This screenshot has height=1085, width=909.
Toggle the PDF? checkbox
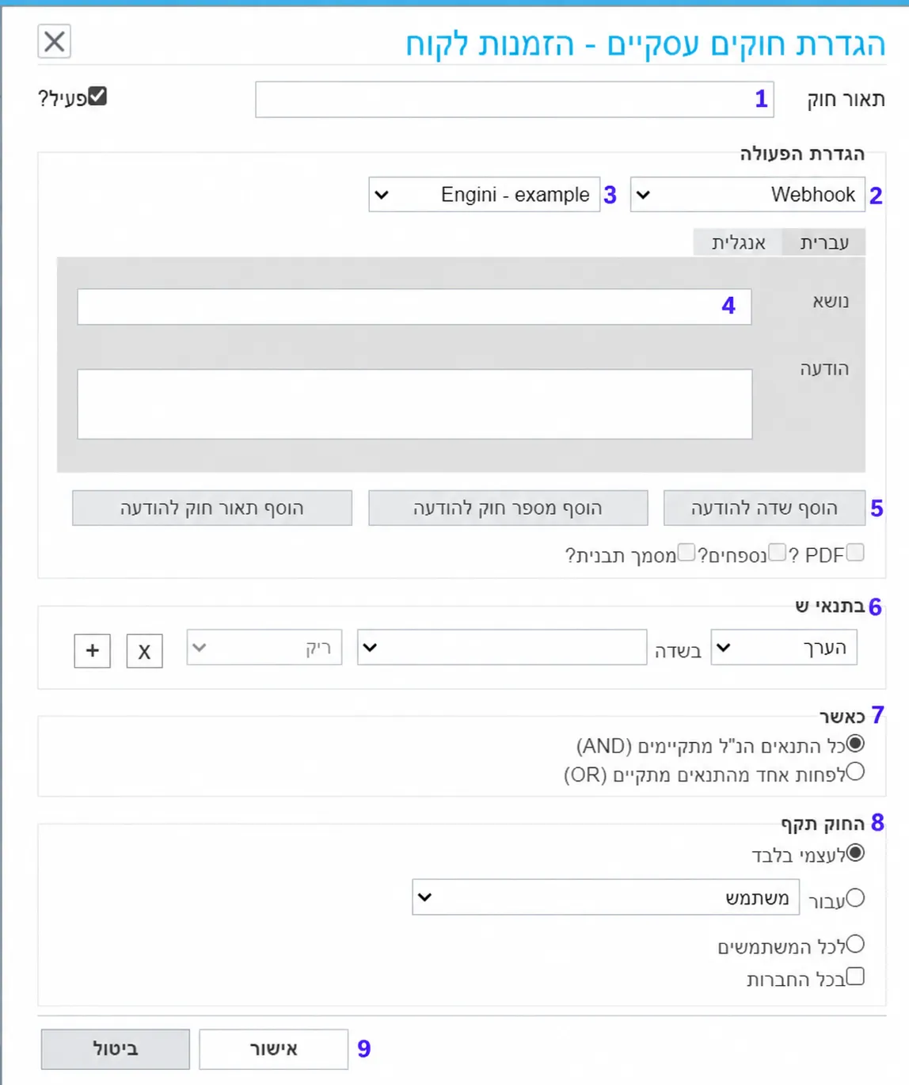pos(855,552)
